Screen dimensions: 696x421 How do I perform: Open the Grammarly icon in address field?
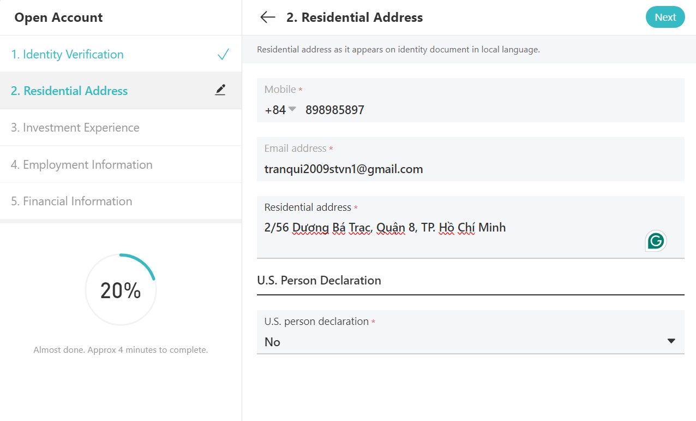(x=656, y=241)
